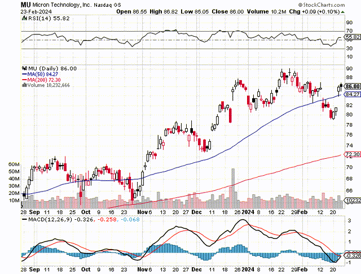This screenshot has width=361, height=274.
Task: Click the 78 price axis label
Action: tap(350, 125)
